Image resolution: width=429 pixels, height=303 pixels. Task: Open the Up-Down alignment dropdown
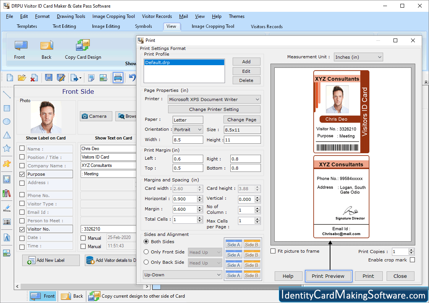pyautogui.click(x=182, y=274)
